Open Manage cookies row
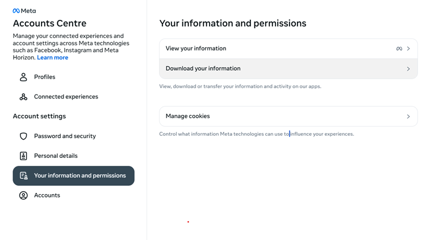 click(288, 116)
